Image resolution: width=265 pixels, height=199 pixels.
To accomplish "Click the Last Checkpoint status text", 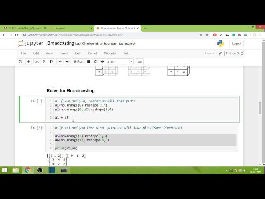I will pyautogui.click(x=96, y=44).
